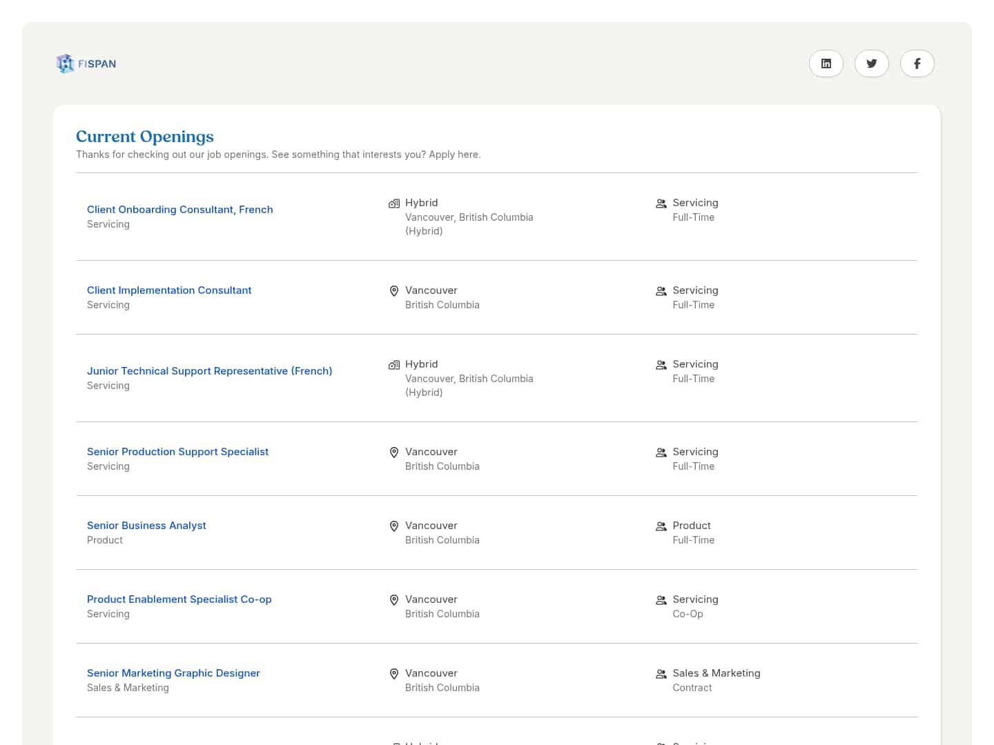View Senior Marketing Graphic Designer job
Screen dimensions: 994x745
tap(173, 673)
